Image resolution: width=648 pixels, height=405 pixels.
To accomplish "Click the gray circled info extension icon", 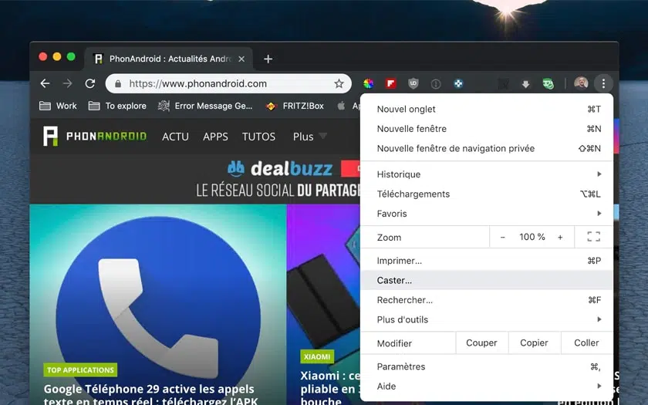I will coord(436,84).
